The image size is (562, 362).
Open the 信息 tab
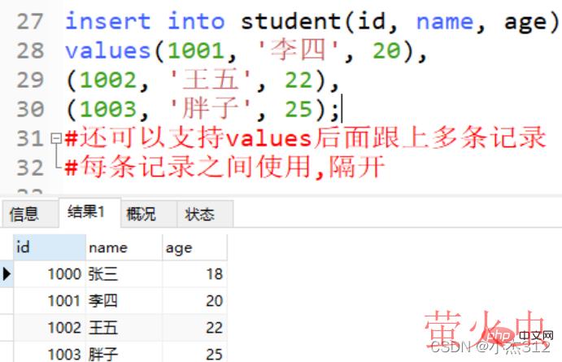coord(30,214)
